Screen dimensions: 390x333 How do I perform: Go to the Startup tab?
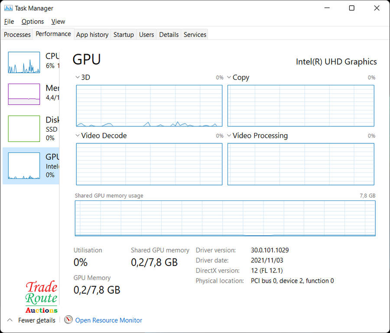[x=123, y=35]
